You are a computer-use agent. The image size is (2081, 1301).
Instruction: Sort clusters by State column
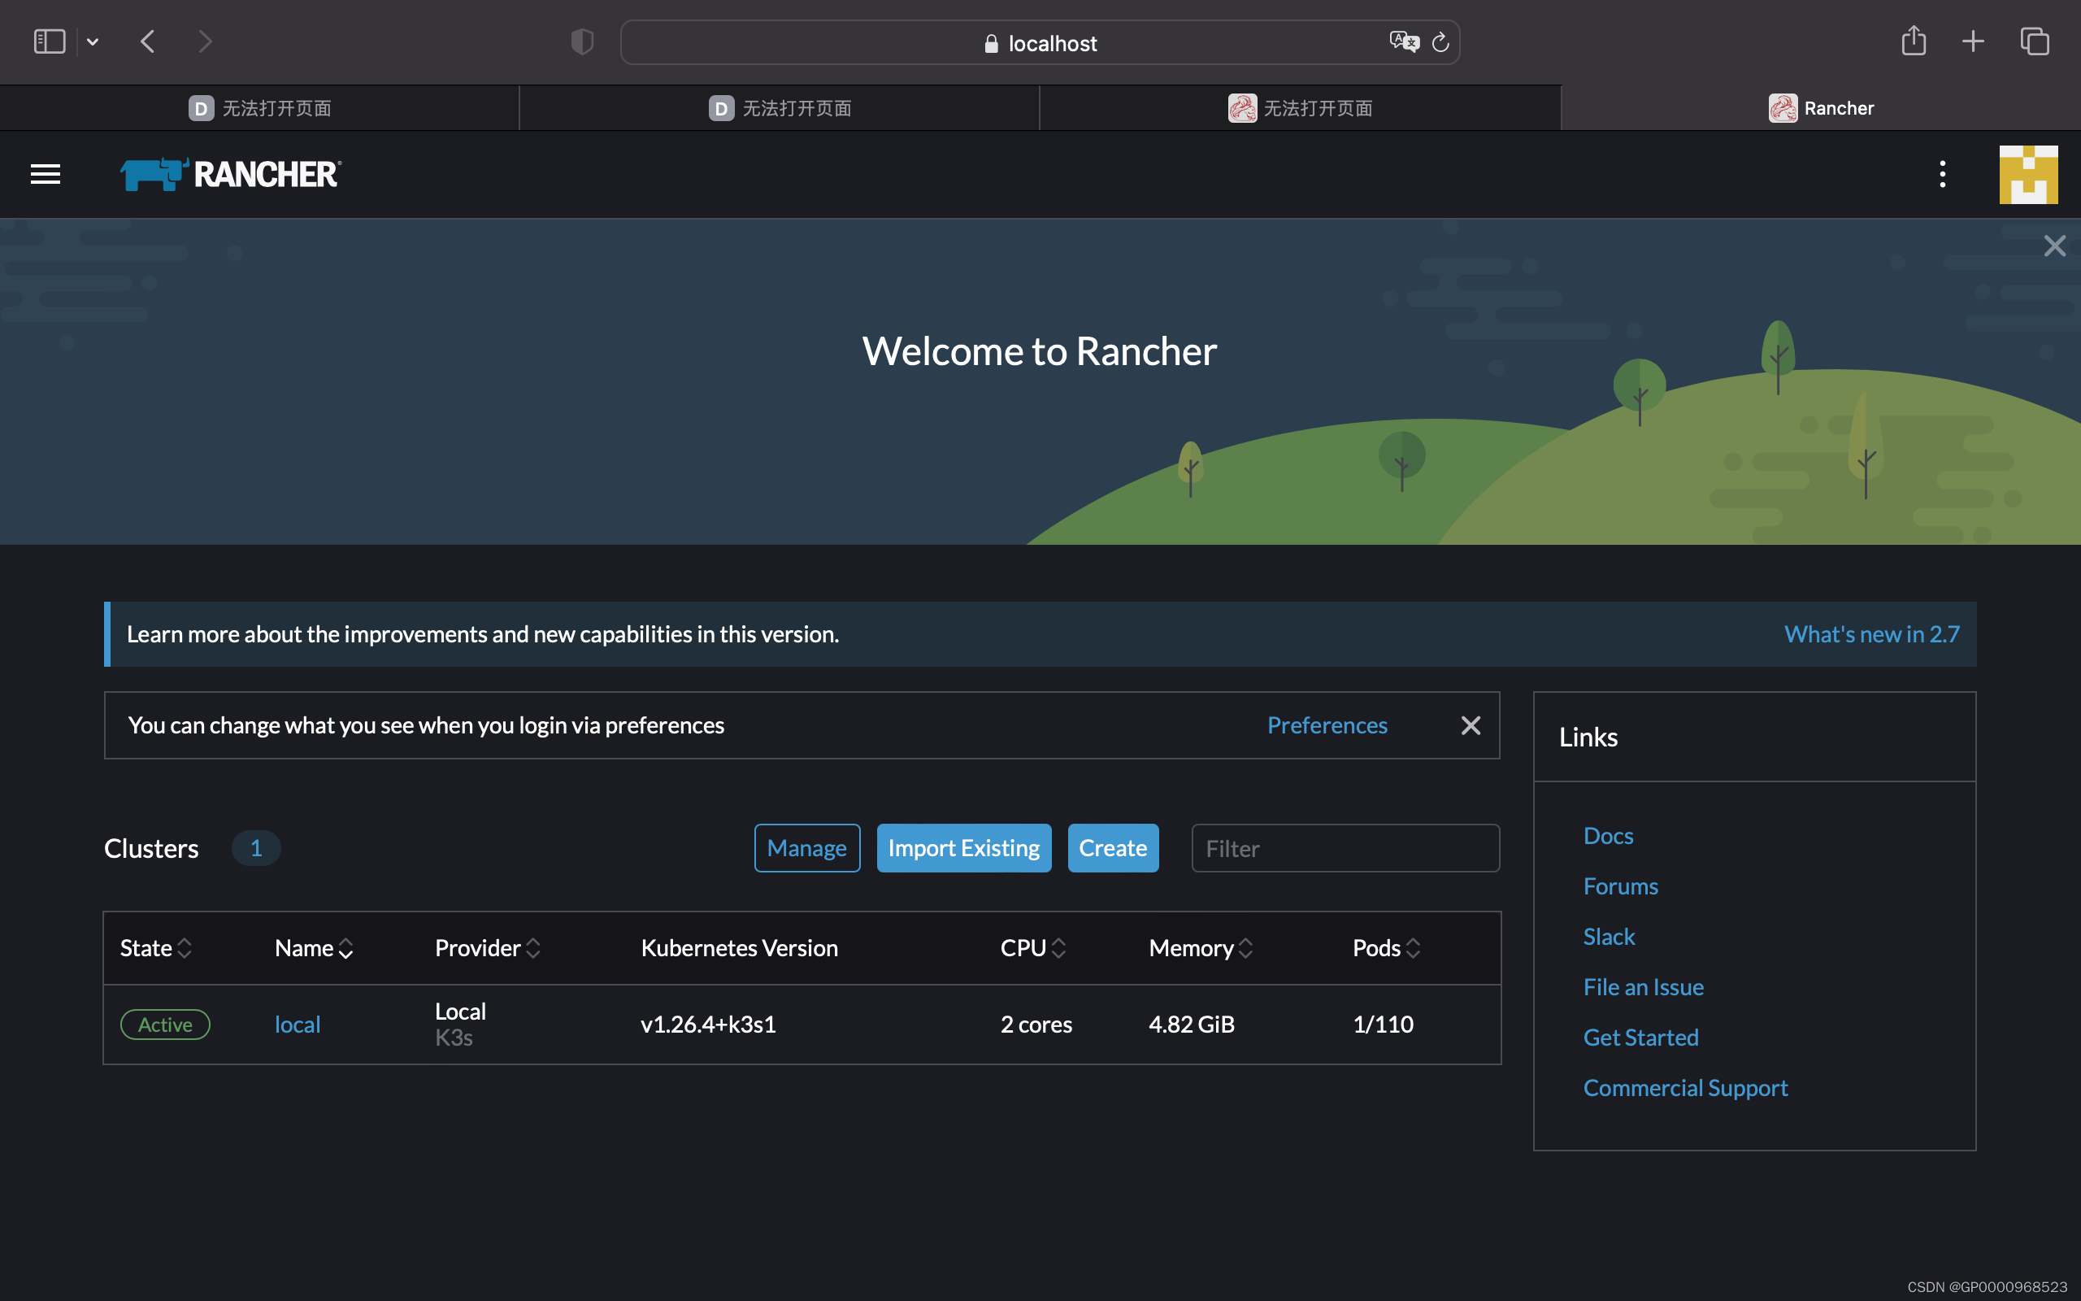(155, 948)
